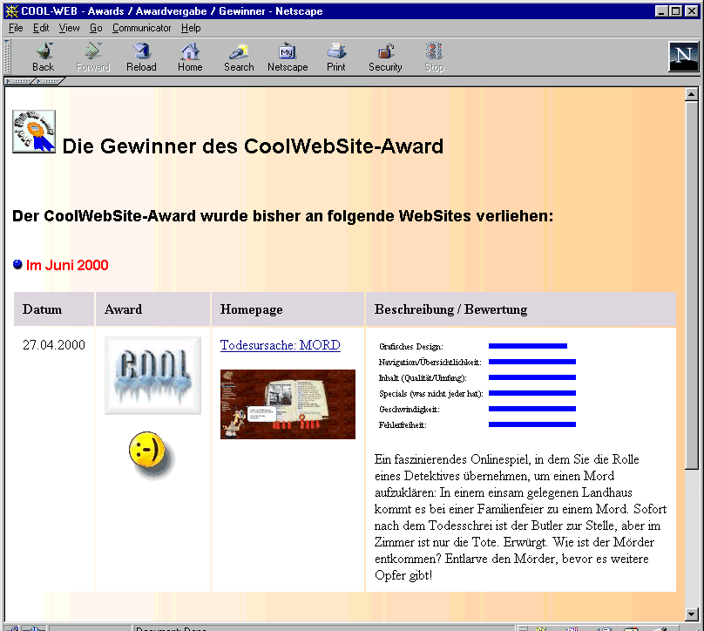This screenshot has height=631, width=704.
Task: Expand the first collapsed toolbar tab
Action: [x=19, y=81]
